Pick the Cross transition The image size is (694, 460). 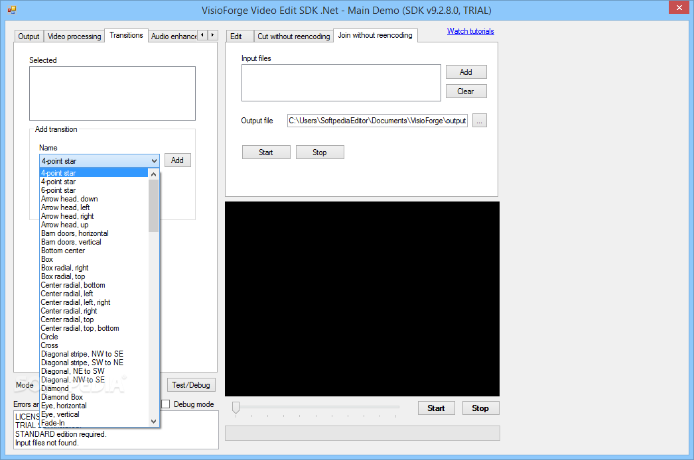click(x=94, y=345)
